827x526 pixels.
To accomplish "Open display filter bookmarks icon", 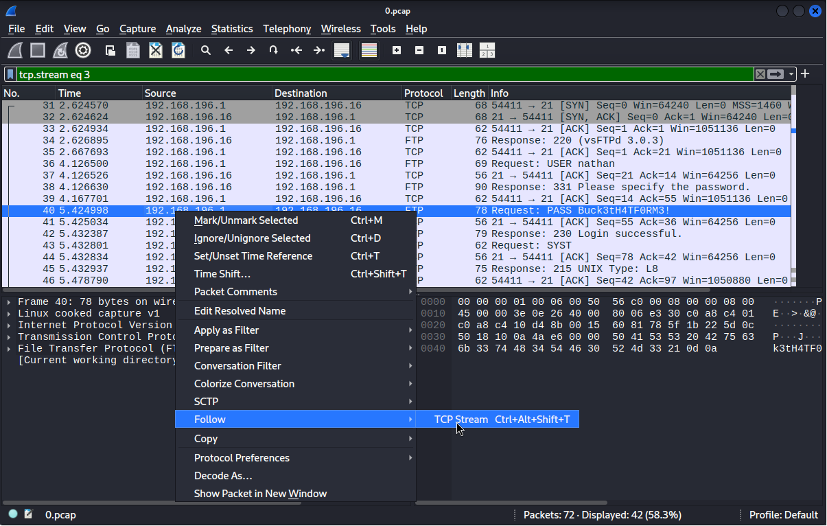I will click(x=10, y=74).
